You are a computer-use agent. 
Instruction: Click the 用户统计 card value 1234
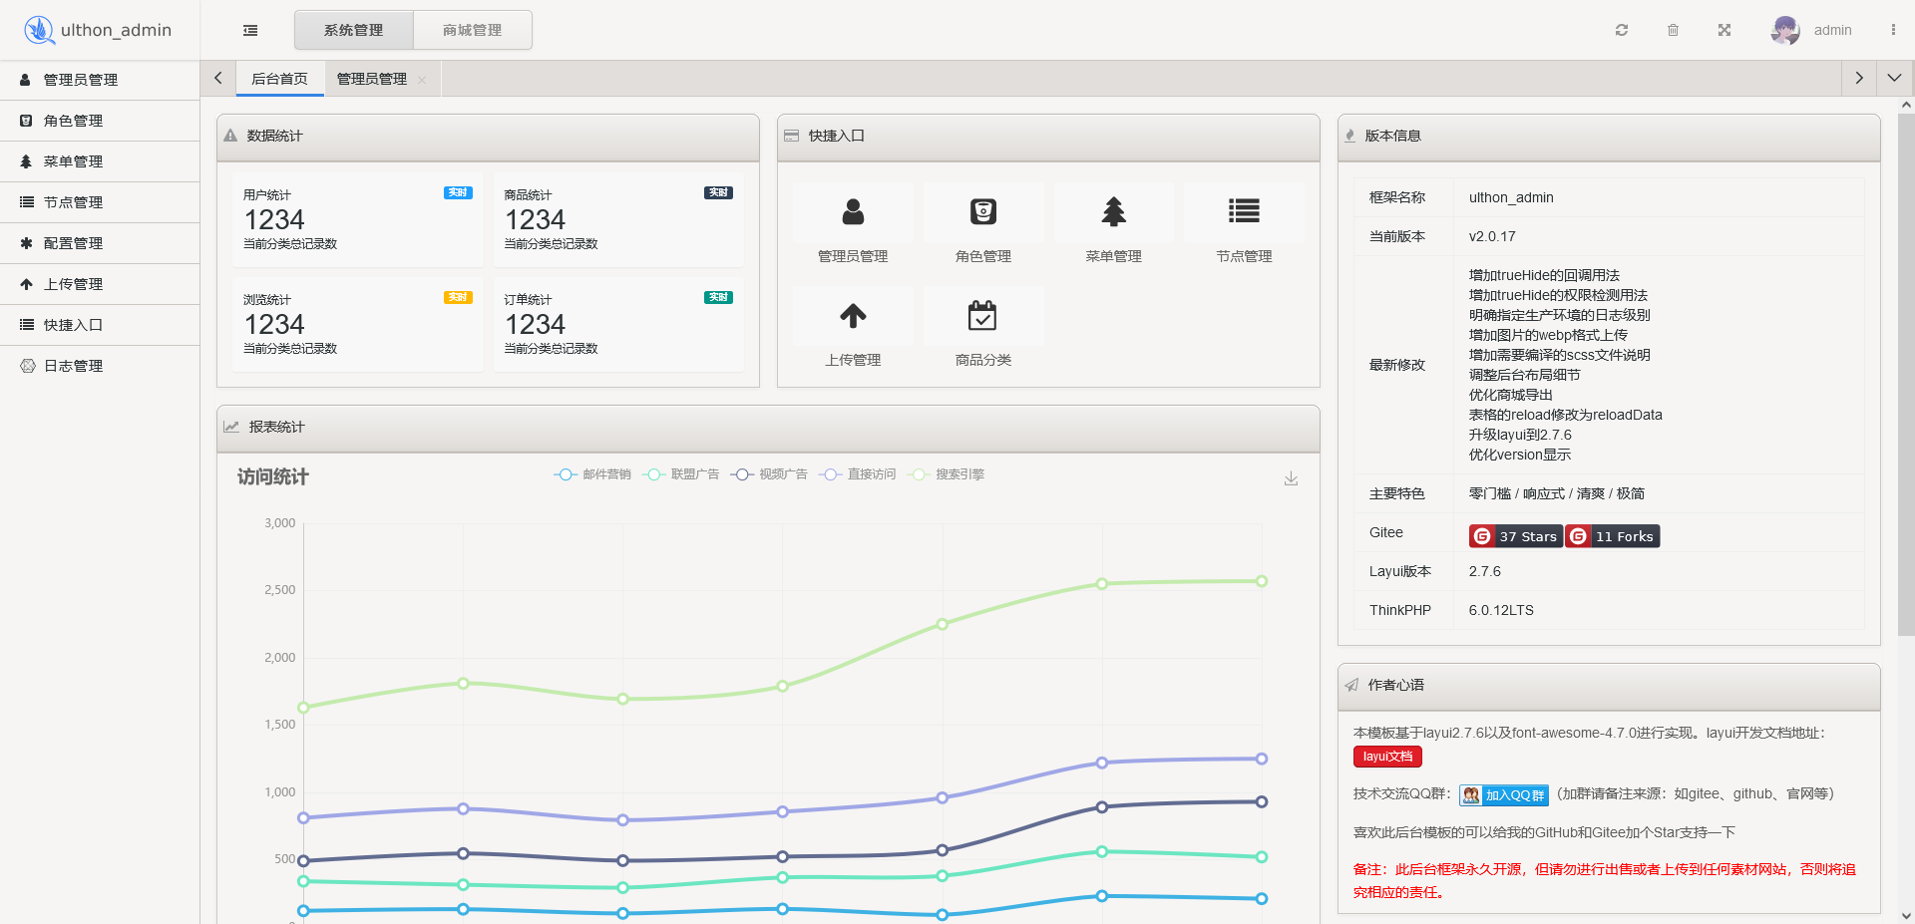pyautogui.click(x=274, y=220)
